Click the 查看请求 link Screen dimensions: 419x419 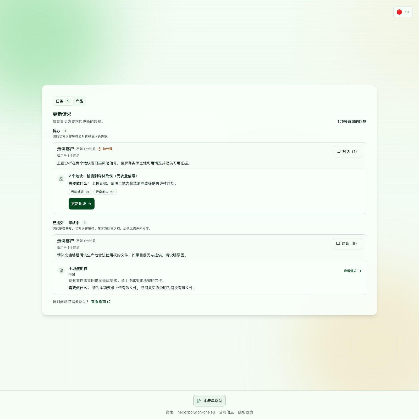coord(352,271)
